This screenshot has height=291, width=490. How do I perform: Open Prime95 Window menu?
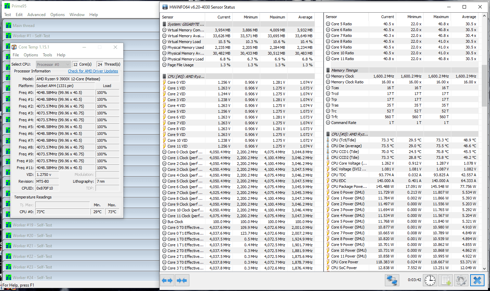pyautogui.click(x=77, y=15)
